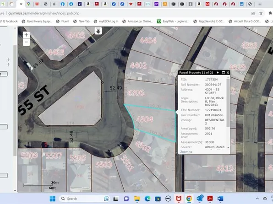The width and height of the screenshot is (273, 204).
Task: Zoom in on the map
Action: click(26, 35)
